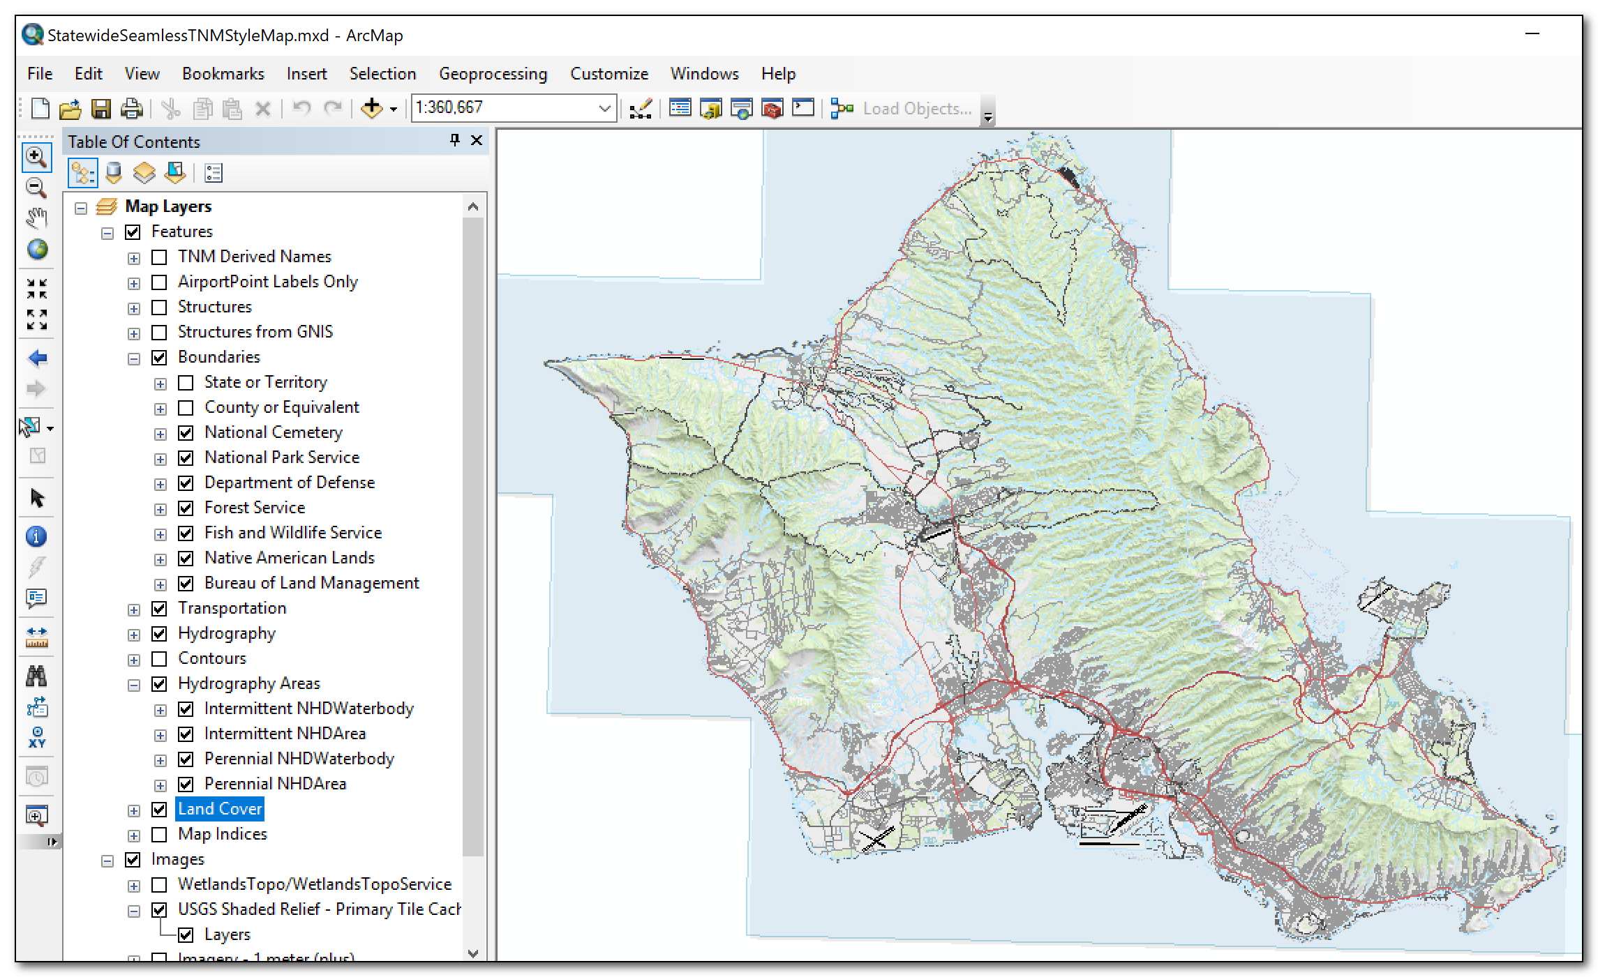Image resolution: width=1598 pixels, height=977 pixels.
Task: Click the Add Data button
Action: (372, 108)
